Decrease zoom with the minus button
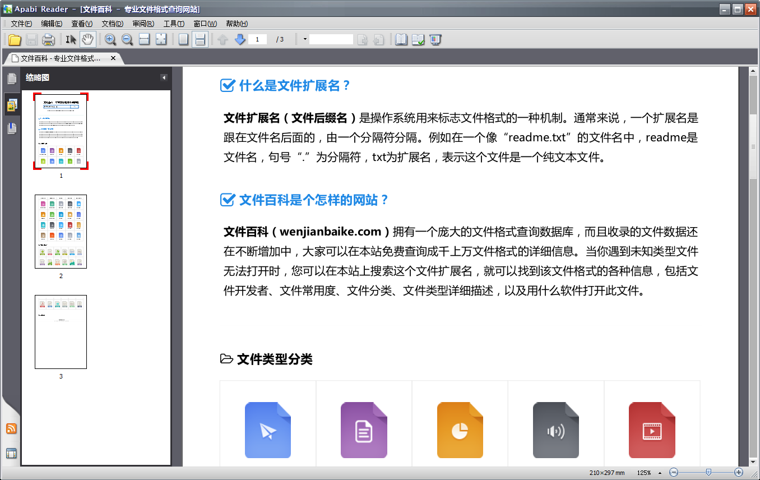The width and height of the screenshot is (760, 480). point(673,472)
